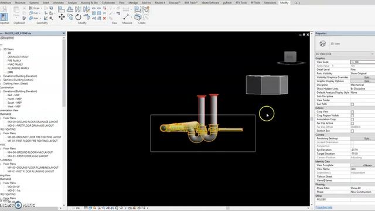The image size is (375, 211).
Task: Select the Measure Between Two References tool
Action: pos(126,17)
